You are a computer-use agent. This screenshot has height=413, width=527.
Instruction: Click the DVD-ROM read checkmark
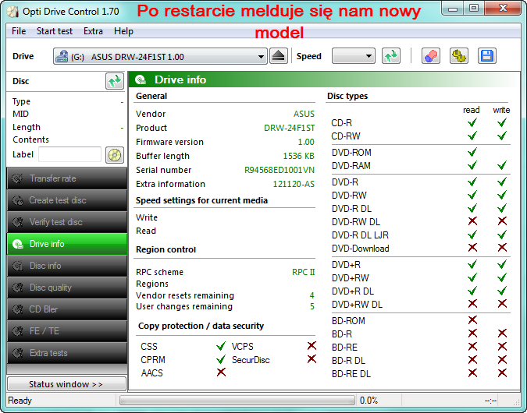pos(472,152)
